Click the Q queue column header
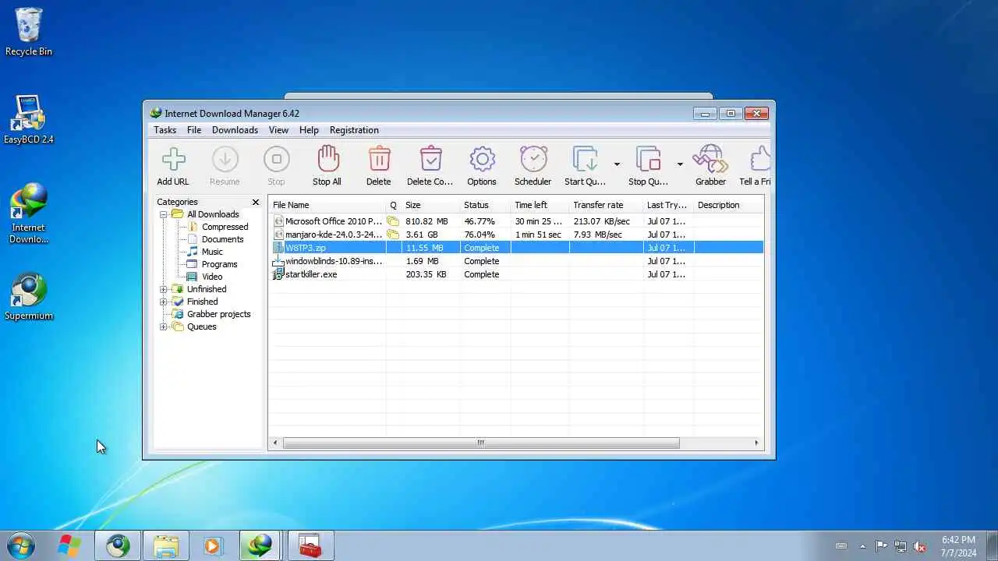The height and width of the screenshot is (561, 998). (x=394, y=205)
